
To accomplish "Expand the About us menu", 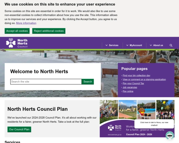I will tap(156, 45).
